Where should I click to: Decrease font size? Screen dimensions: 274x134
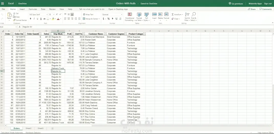60,15
